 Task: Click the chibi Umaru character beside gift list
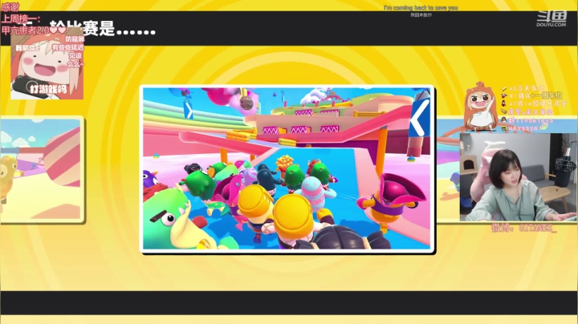click(x=480, y=107)
